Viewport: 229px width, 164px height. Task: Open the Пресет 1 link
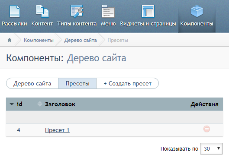tap(57, 130)
